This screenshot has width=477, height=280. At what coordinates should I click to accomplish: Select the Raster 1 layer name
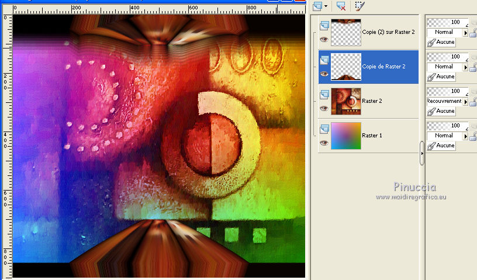coord(372,135)
